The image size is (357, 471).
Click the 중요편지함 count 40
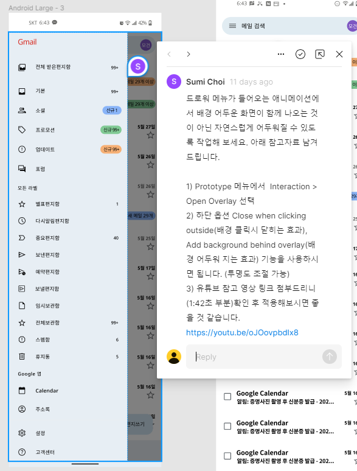[116, 238]
